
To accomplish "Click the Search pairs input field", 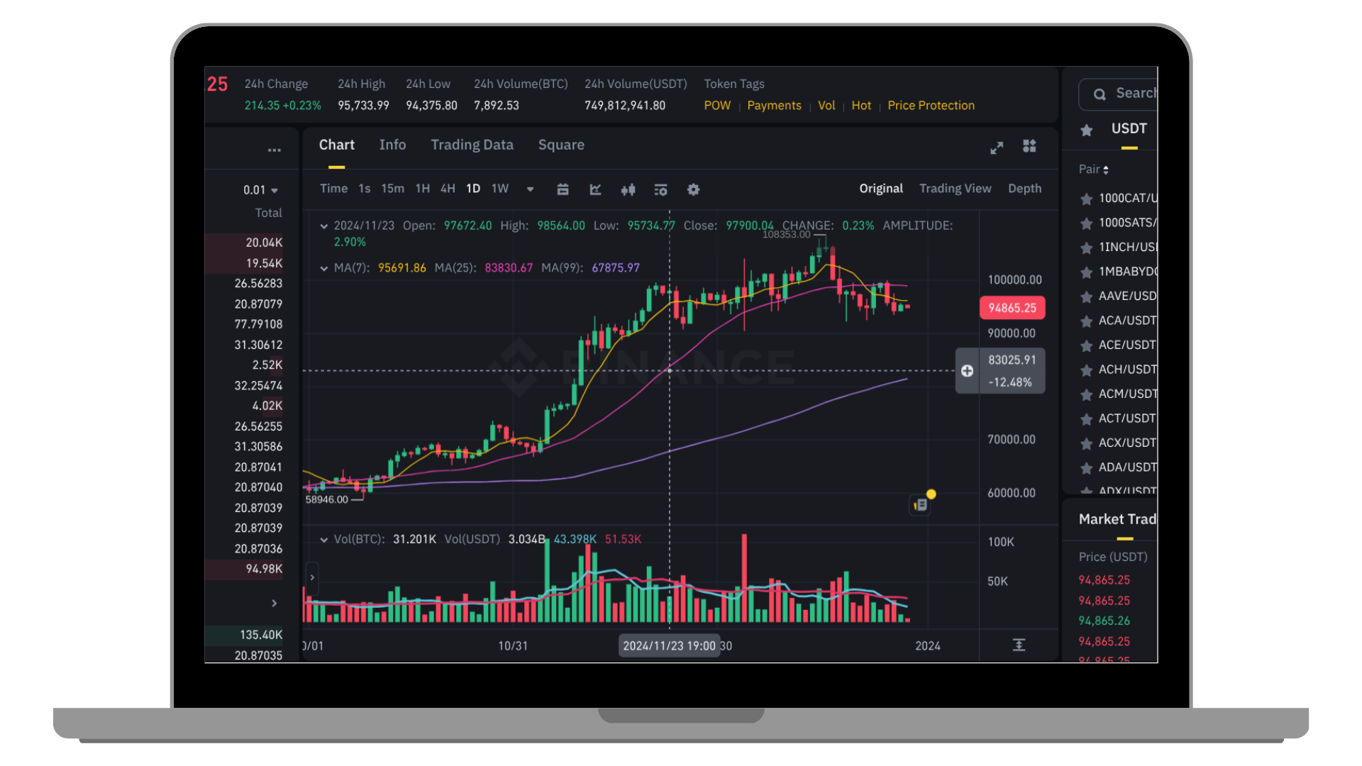I will click(x=1118, y=94).
